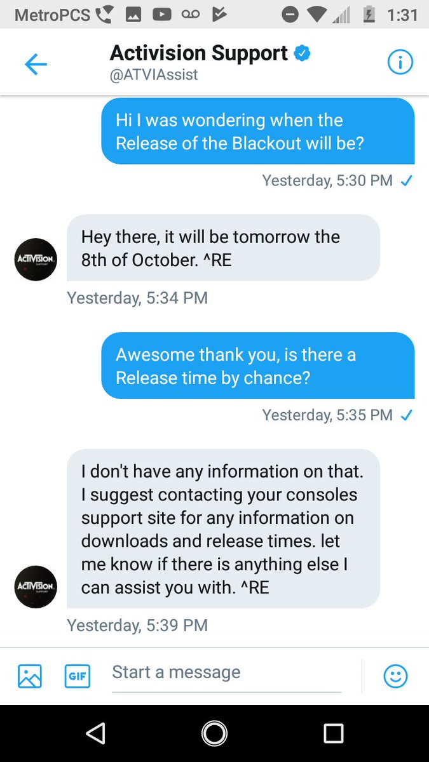Viewport: 429px width, 762px height.
Task: Open conversation info via the circled i icon
Action: (400, 62)
